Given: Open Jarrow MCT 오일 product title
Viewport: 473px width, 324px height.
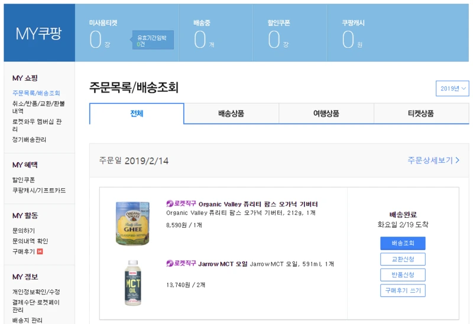Looking at the screenshot, I should coord(223,264).
